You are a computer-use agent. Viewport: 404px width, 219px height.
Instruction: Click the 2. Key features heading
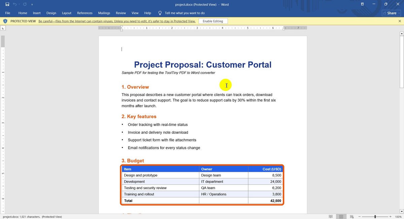point(139,117)
